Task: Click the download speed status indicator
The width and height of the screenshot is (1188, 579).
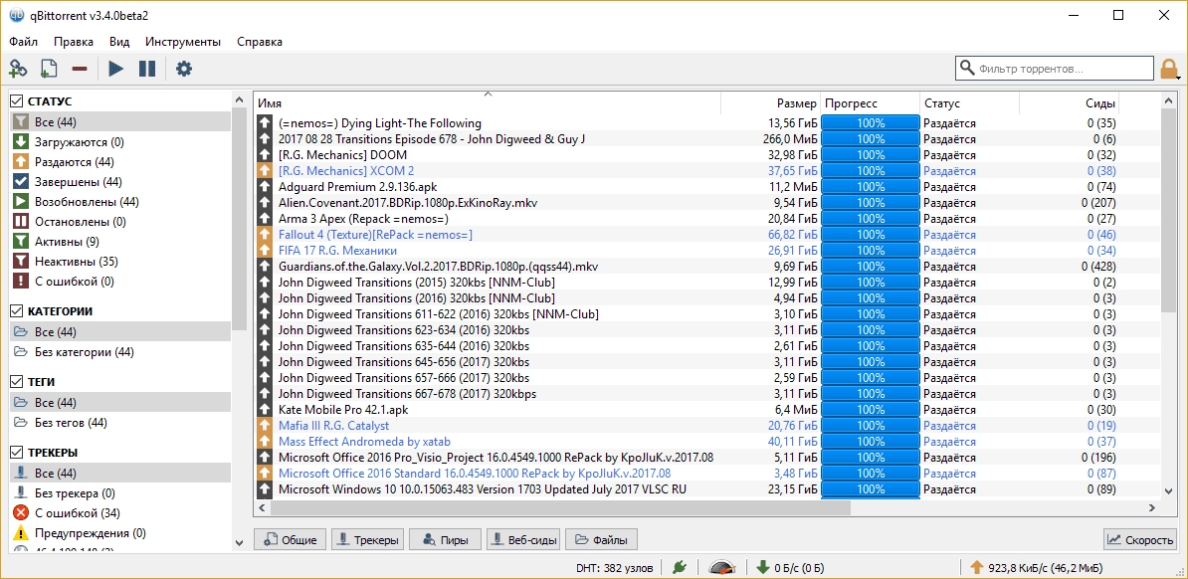Action: 791,567
